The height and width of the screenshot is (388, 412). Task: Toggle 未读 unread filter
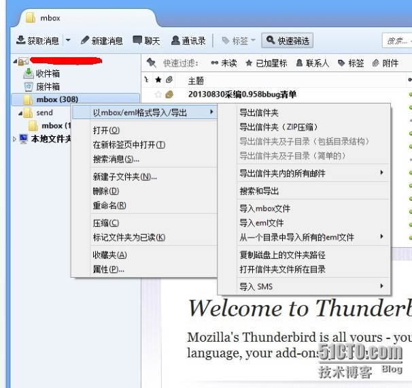tap(224, 63)
